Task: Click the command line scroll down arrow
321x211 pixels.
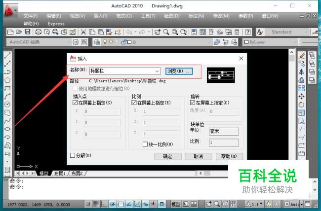Action: [315, 190]
